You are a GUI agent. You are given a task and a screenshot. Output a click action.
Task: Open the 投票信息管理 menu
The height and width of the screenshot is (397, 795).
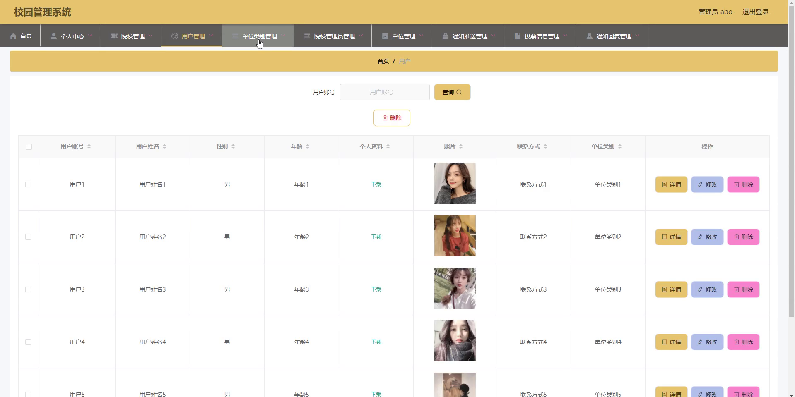(540, 36)
